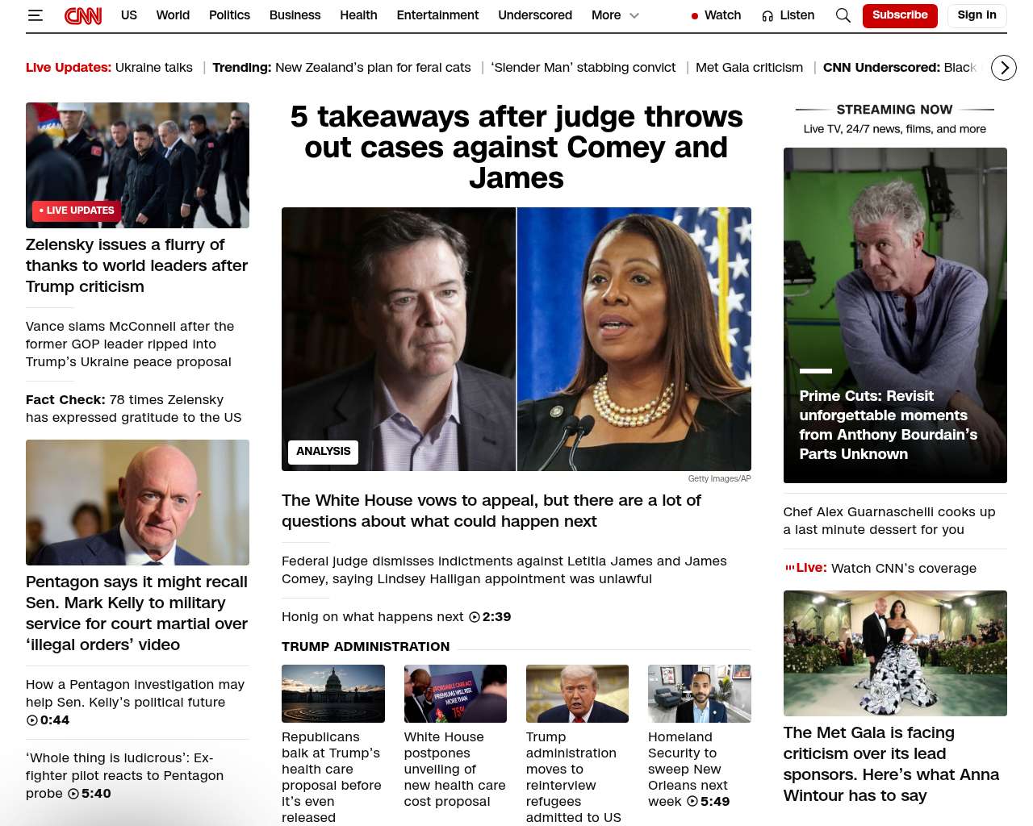Click the CNN logo
The image size is (1033, 826).
pyautogui.click(x=83, y=15)
